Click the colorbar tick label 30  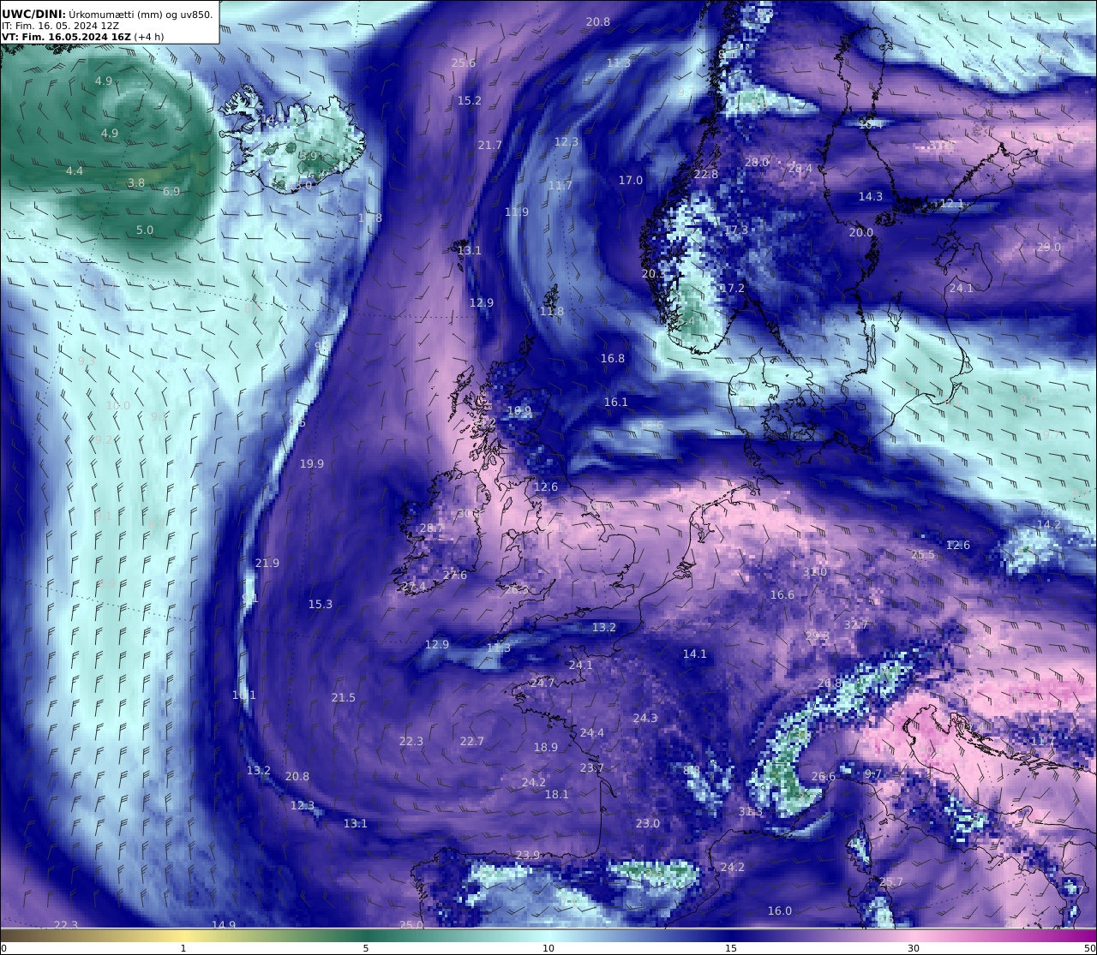tap(914, 948)
